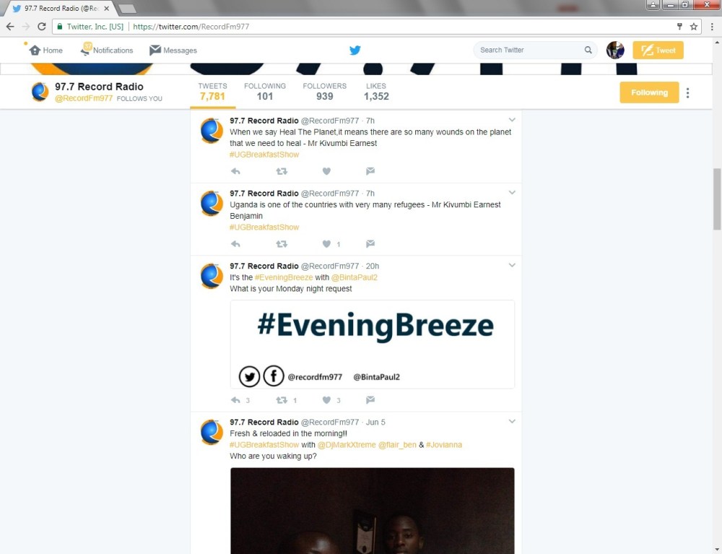This screenshot has width=722, height=554.
Task: Open the Notifications bell icon
Action: (x=86, y=49)
